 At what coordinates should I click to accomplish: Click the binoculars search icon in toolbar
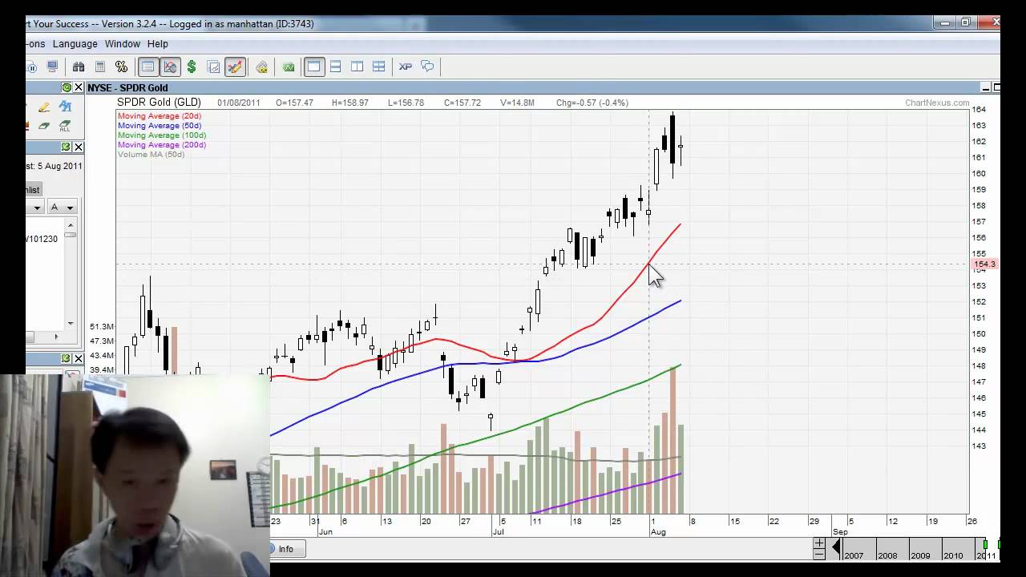coord(79,67)
